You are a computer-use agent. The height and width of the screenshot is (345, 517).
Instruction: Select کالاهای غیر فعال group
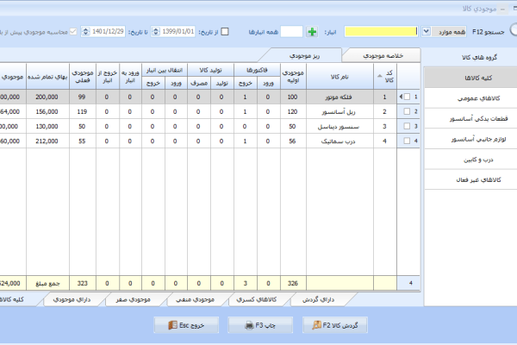point(470,179)
